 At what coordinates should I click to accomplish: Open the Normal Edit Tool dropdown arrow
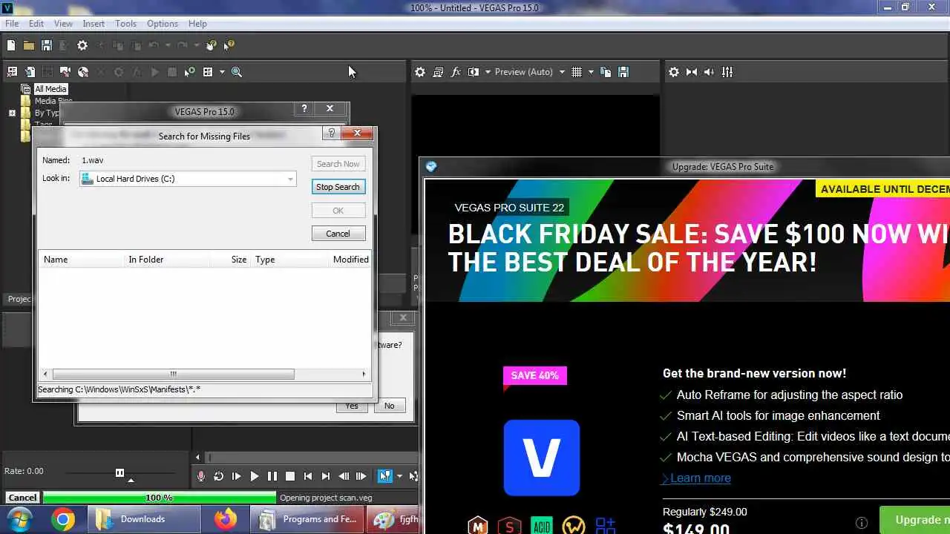pos(399,476)
